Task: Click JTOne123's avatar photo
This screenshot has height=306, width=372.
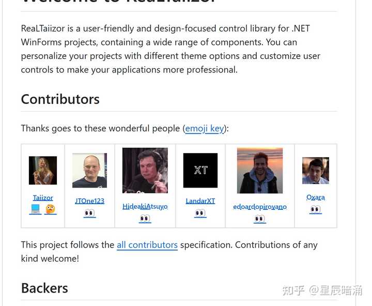Action: [x=90, y=171]
